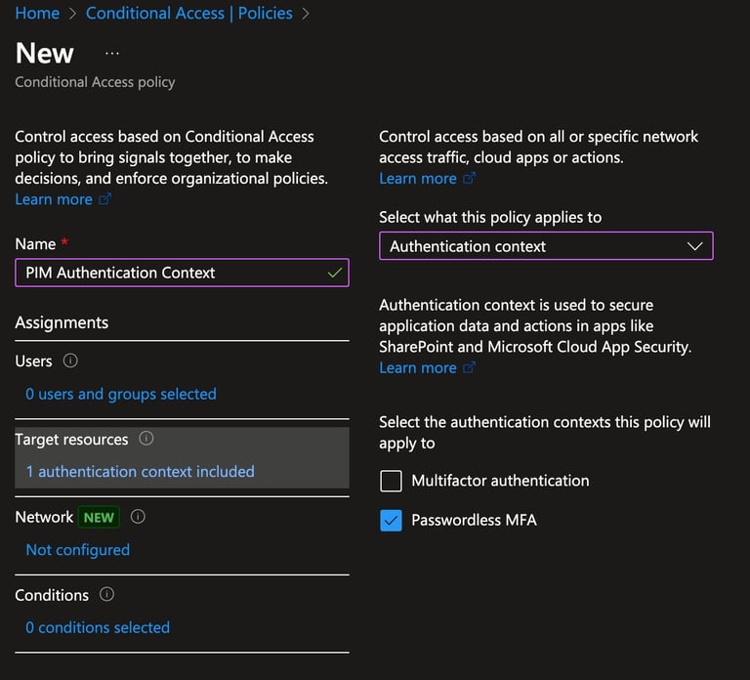Open Conditional Access | Policies breadcrumb
The width and height of the screenshot is (750, 680).
tap(188, 14)
